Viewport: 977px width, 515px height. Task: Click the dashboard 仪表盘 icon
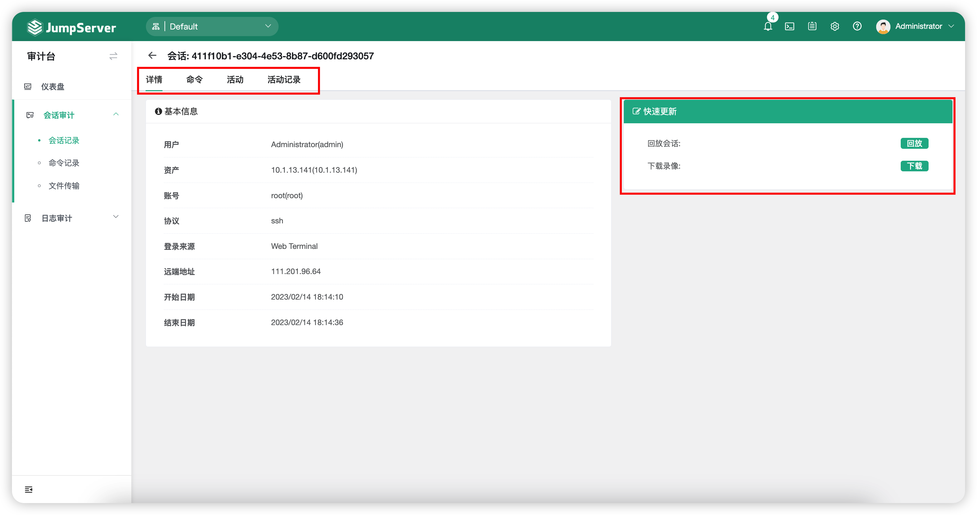(x=28, y=86)
